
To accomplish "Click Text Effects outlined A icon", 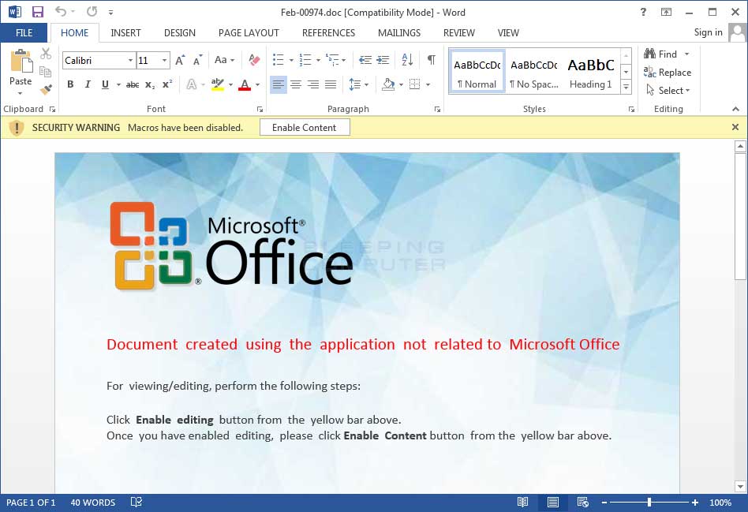I will click(x=192, y=84).
